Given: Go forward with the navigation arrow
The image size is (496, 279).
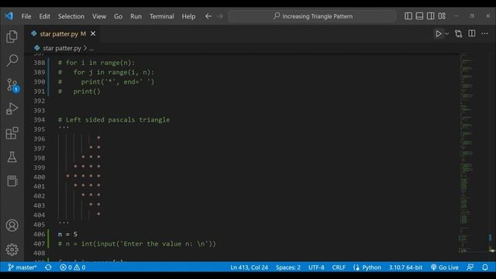Looking at the screenshot, I should point(220,15).
